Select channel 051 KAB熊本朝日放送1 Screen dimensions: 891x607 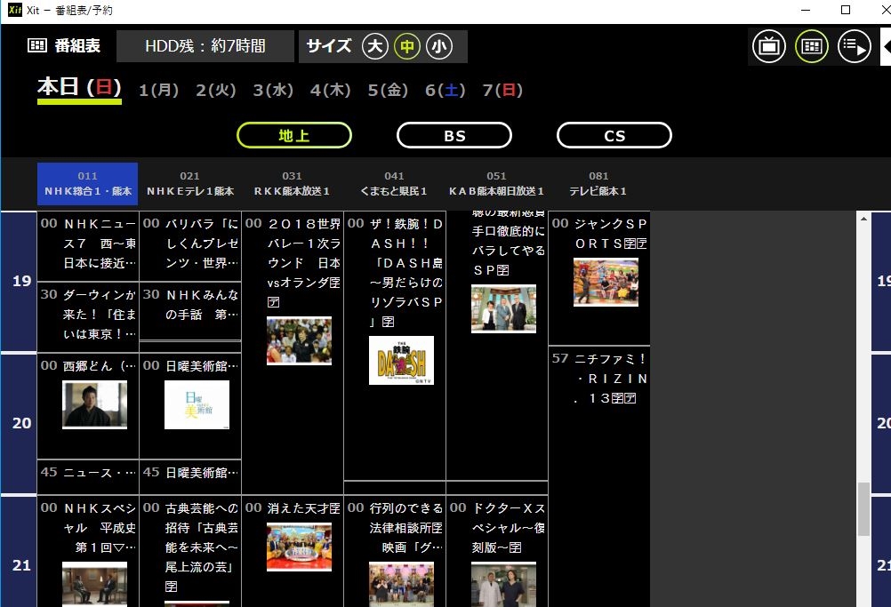tap(497, 183)
